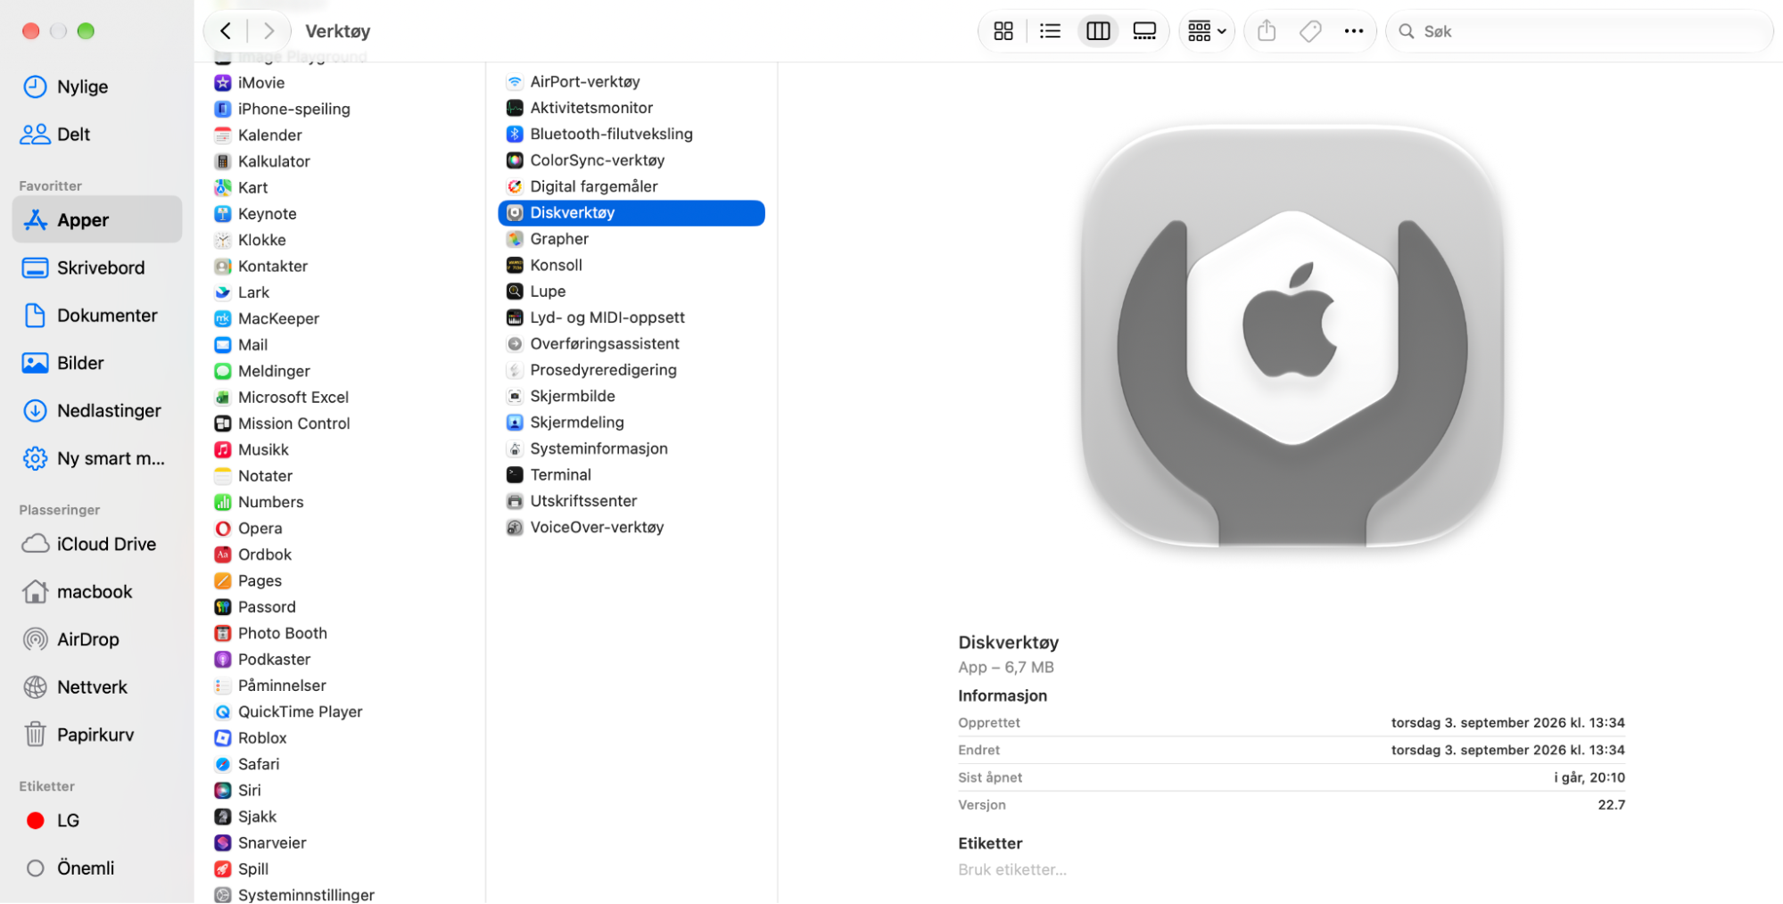Open AirDrop in the sidebar
Viewport: 1783px width, 904px height.
[96, 639]
